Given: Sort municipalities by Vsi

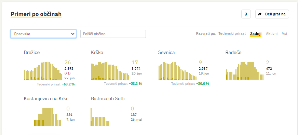Looking at the screenshot, I should 284,33.
